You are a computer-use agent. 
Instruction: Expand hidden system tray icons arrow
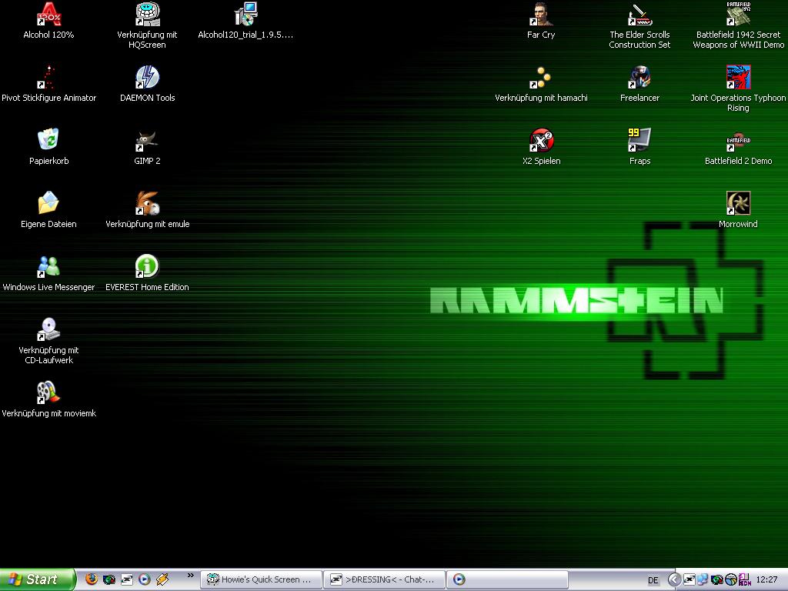click(674, 580)
